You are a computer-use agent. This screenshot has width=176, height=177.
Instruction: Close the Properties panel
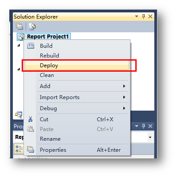[150, 126]
